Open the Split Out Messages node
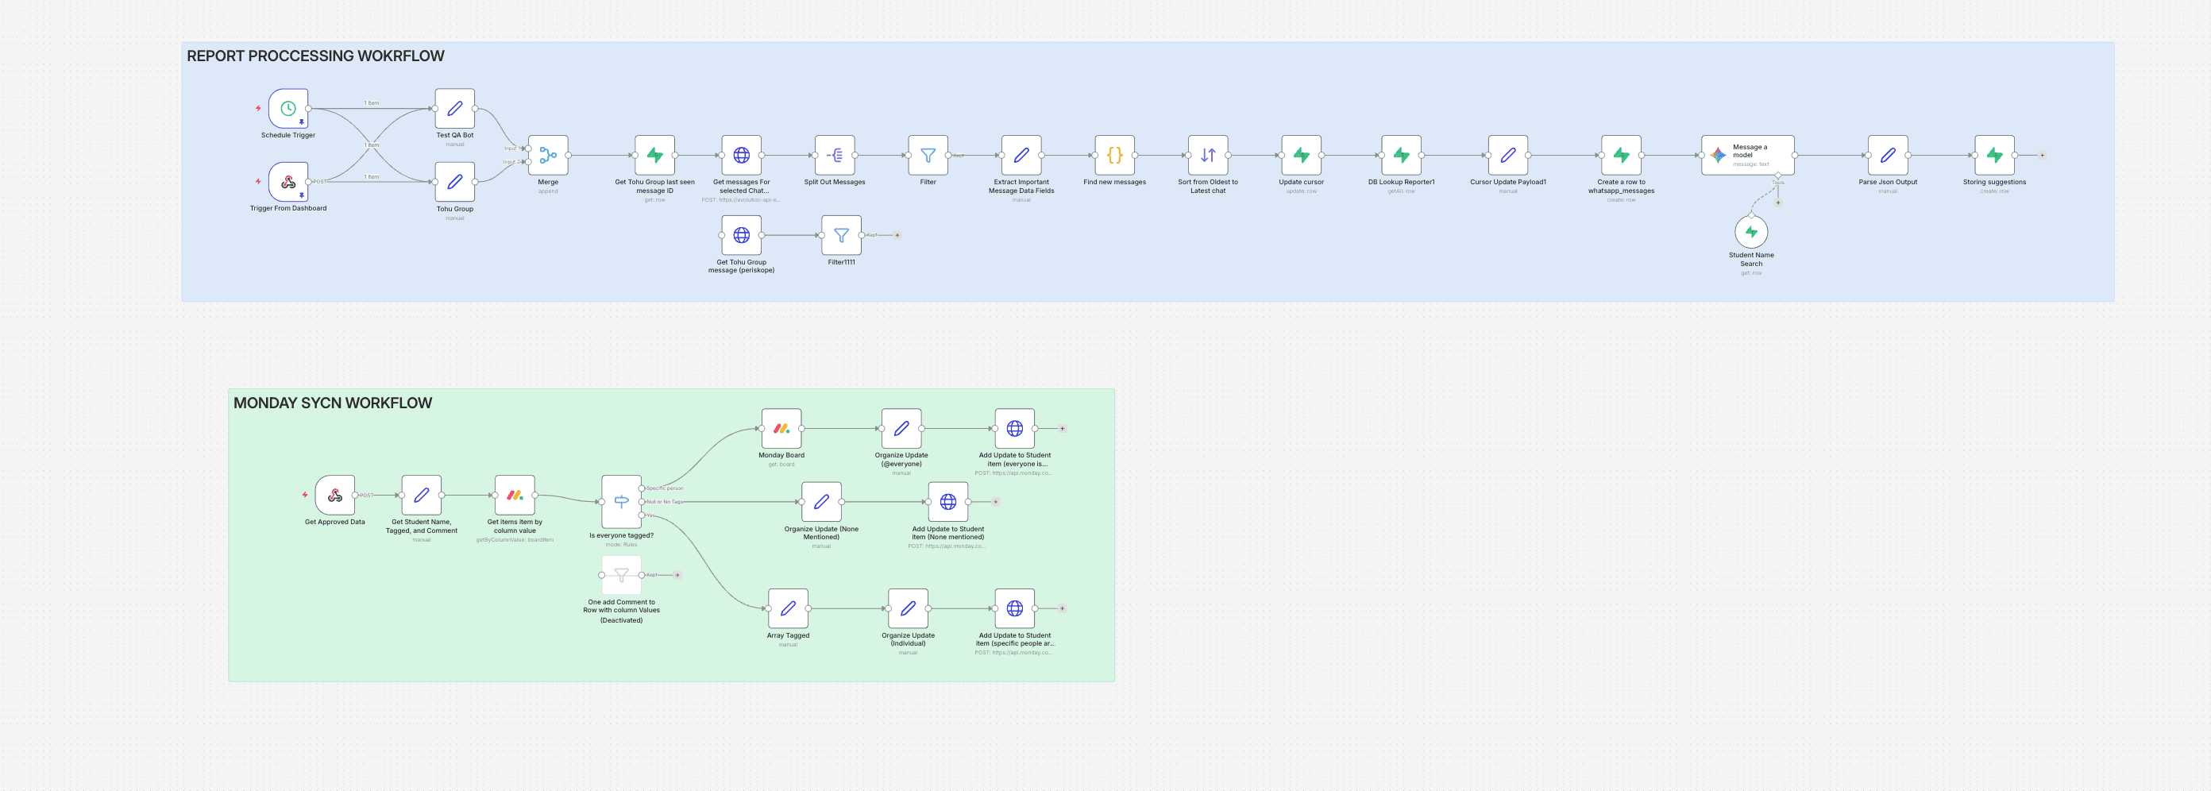2211x791 pixels. (834, 156)
